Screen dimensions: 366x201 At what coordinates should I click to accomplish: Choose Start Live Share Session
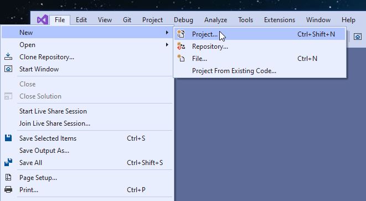[x=53, y=111]
